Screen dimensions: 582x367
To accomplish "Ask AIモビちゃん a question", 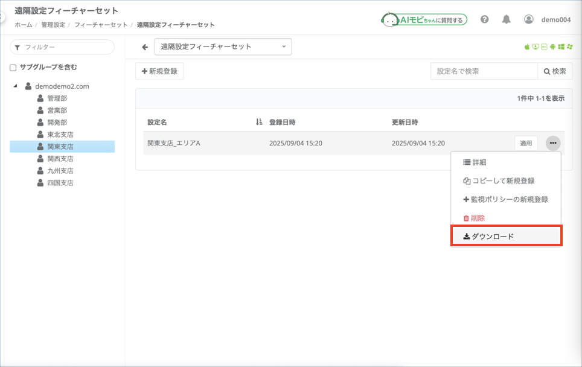I will coord(424,20).
